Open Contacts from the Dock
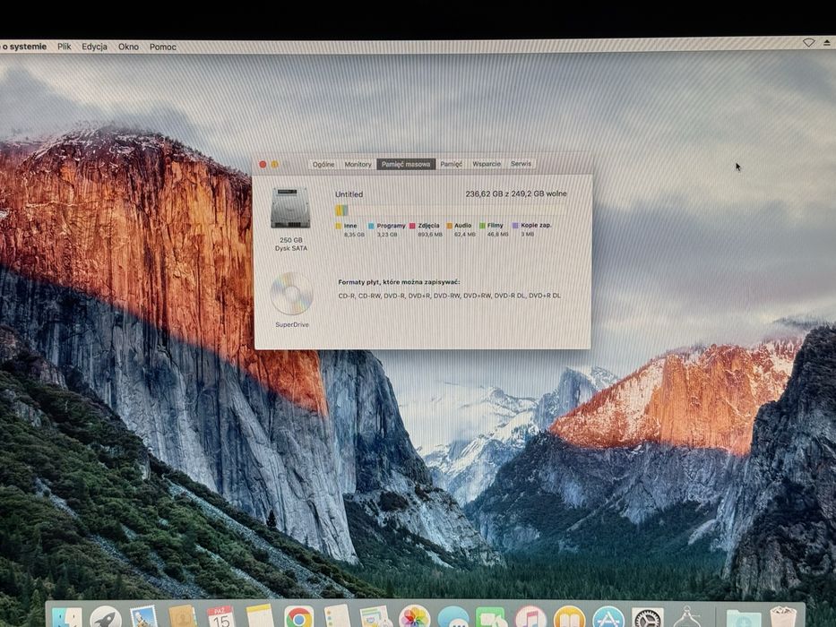Image resolution: width=836 pixels, height=627 pixels. point(183,616)
